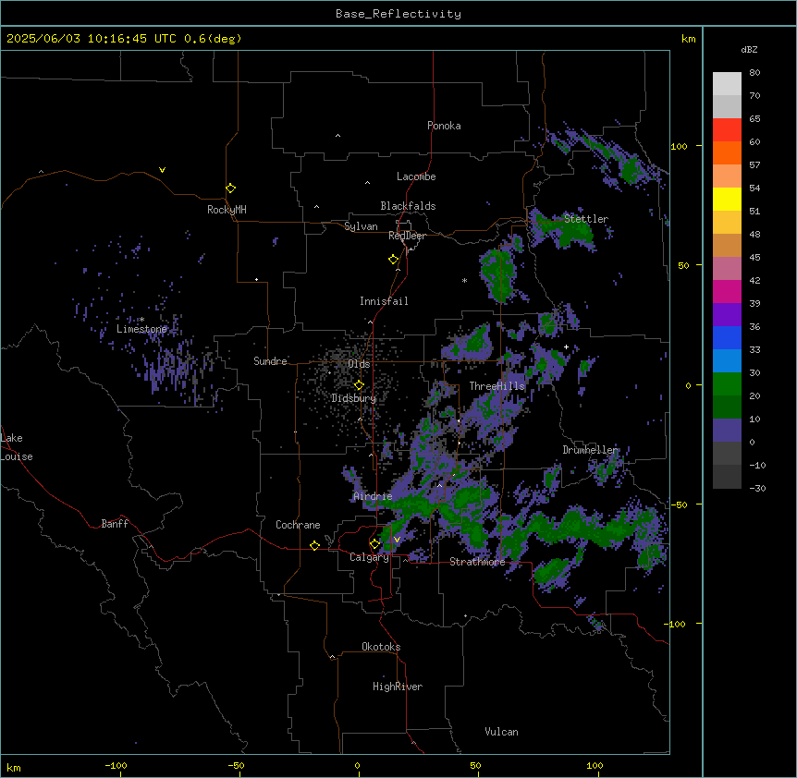This screenshot has height=778, width=797.
Task: Select the yellow V marker just east of Calgary's diamond
Action: (397, 540)
